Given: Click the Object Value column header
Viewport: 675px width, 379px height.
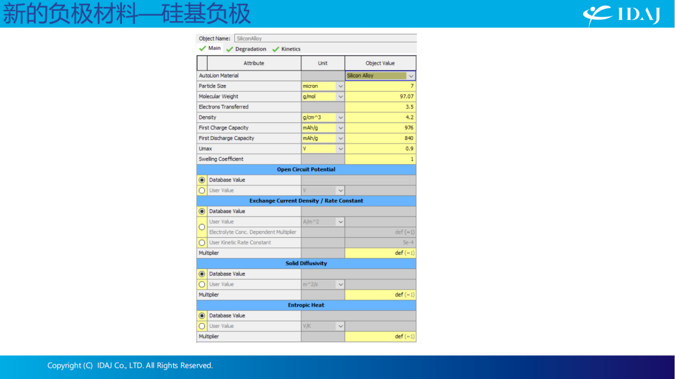Looking at the screenshot, I should click(380, 63).
